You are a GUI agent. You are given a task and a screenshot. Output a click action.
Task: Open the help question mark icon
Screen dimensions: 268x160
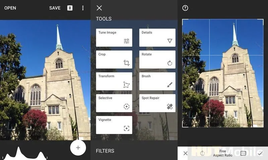(x=185, y=8)
